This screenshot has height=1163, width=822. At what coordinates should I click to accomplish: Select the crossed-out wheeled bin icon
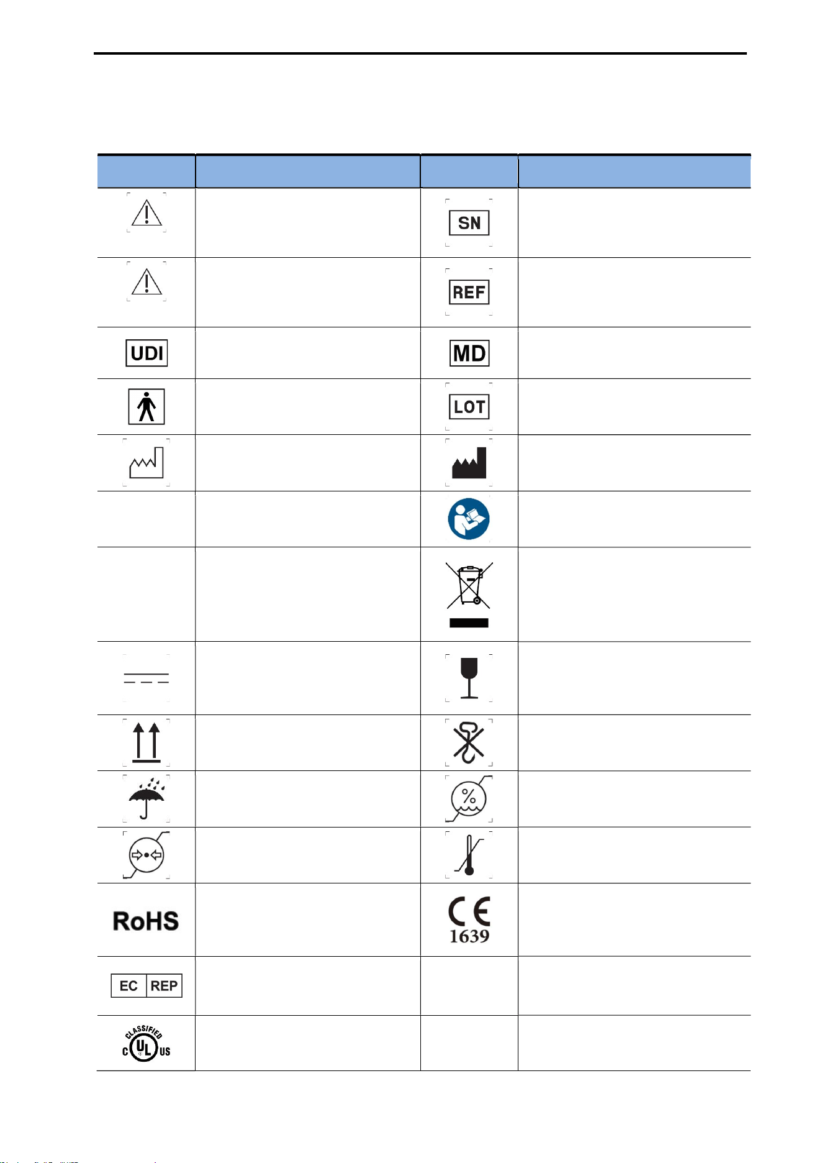pos(469,595)
